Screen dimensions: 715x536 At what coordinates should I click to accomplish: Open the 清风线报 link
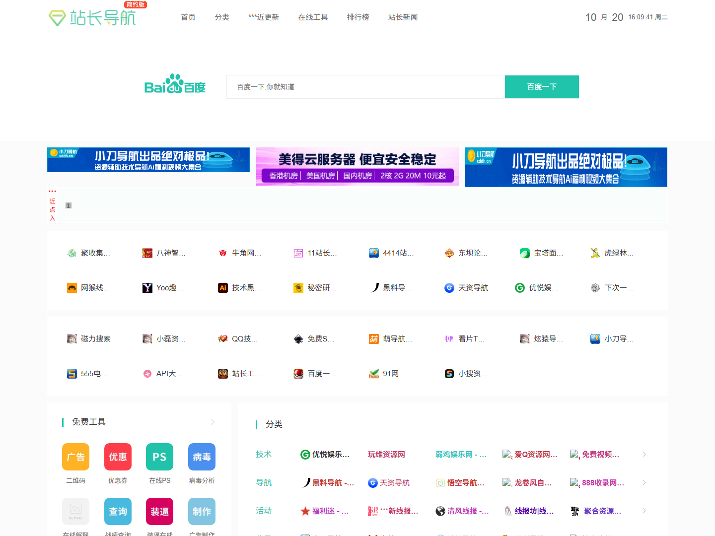coord(468,511)
